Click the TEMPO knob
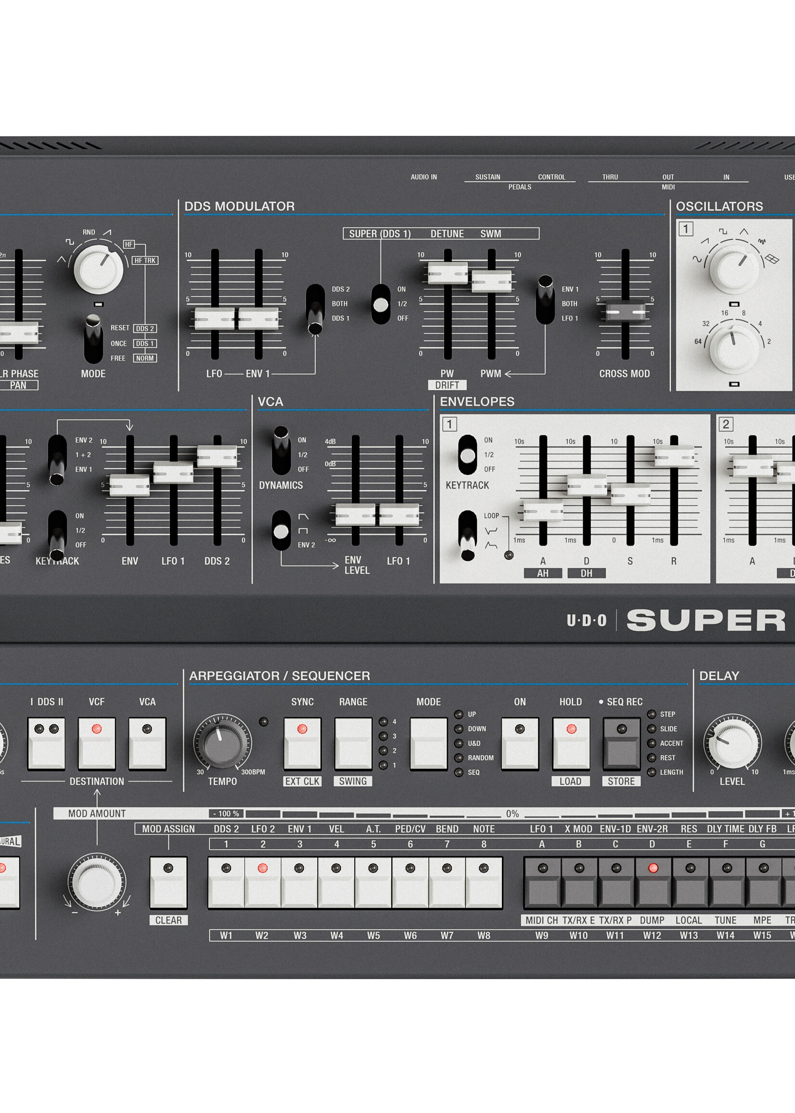Viewport: 795px width, 1113px height. click(x=223, y=742)
